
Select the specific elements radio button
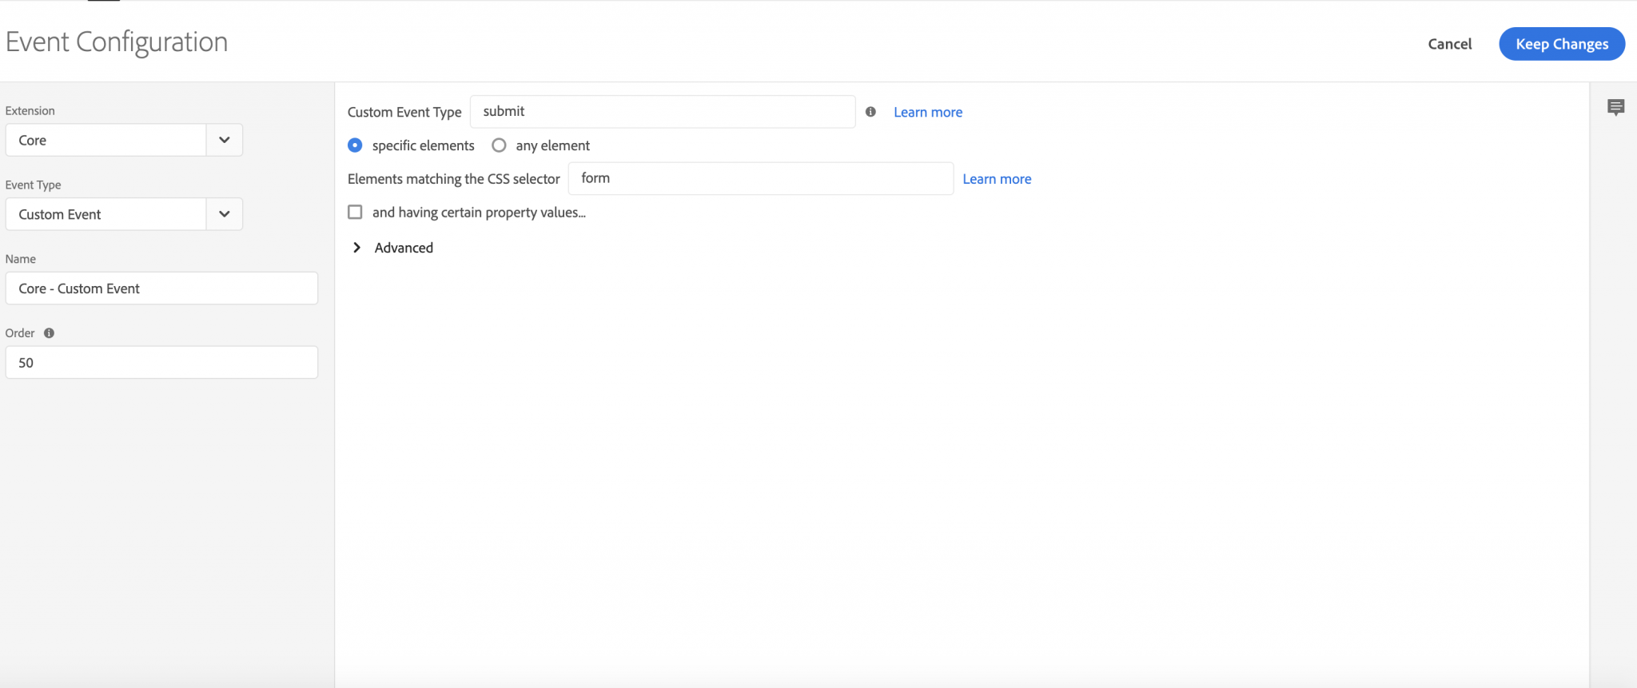point(355,145)
